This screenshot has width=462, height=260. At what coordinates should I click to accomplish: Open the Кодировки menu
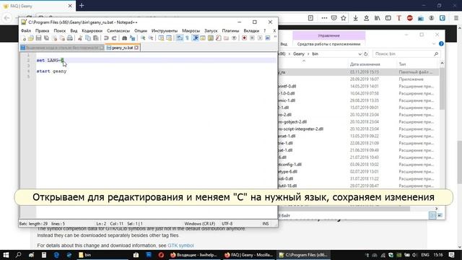coord(92,30)
